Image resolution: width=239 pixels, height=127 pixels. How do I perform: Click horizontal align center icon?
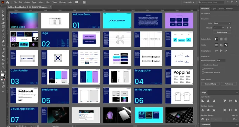pyautogui.click(x=208, y=101)
